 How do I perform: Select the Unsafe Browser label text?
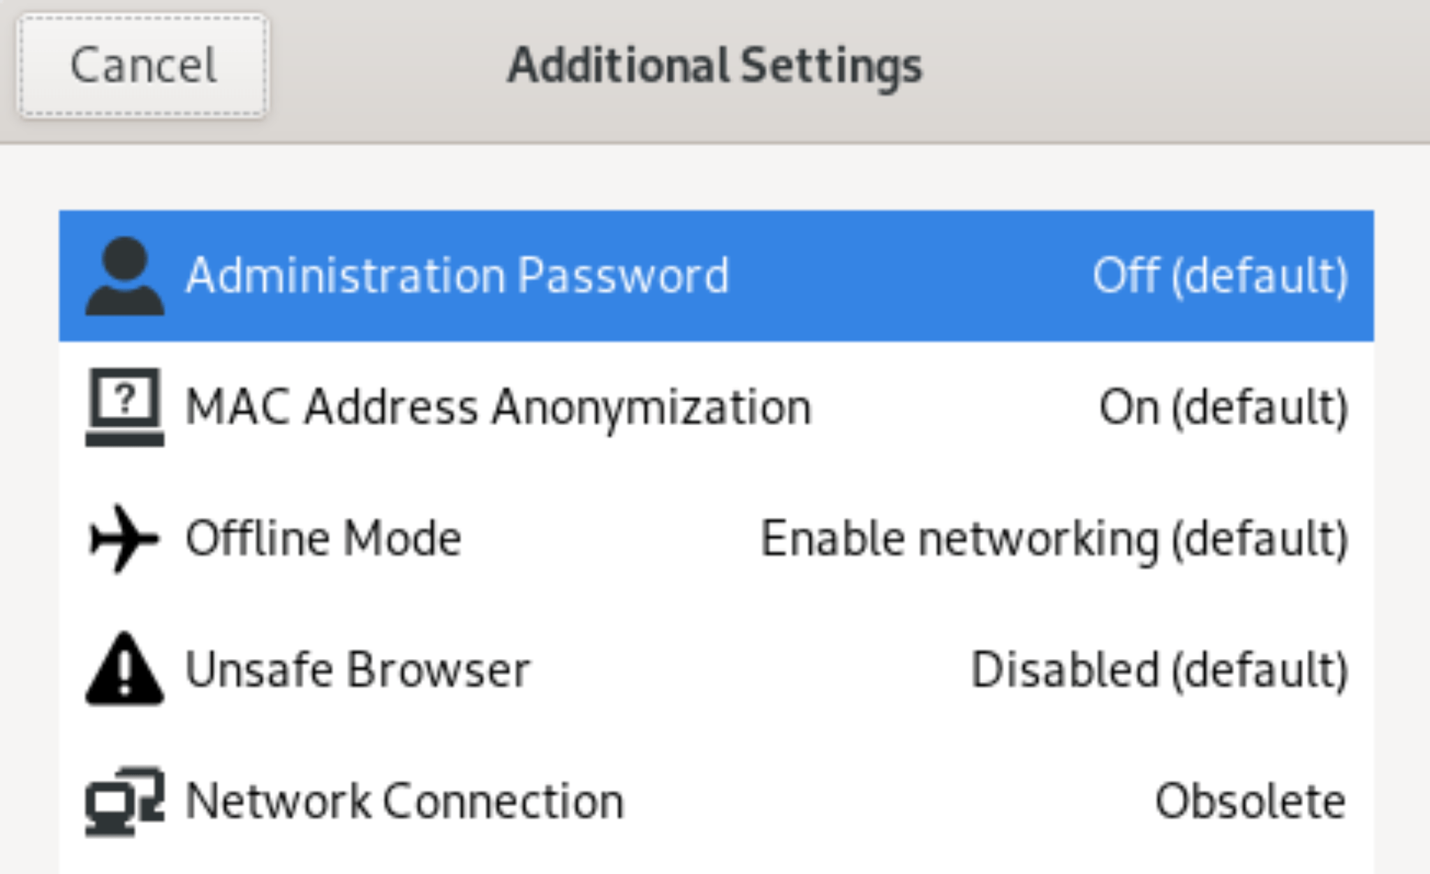pyautogui.click(x=358, y=669)
